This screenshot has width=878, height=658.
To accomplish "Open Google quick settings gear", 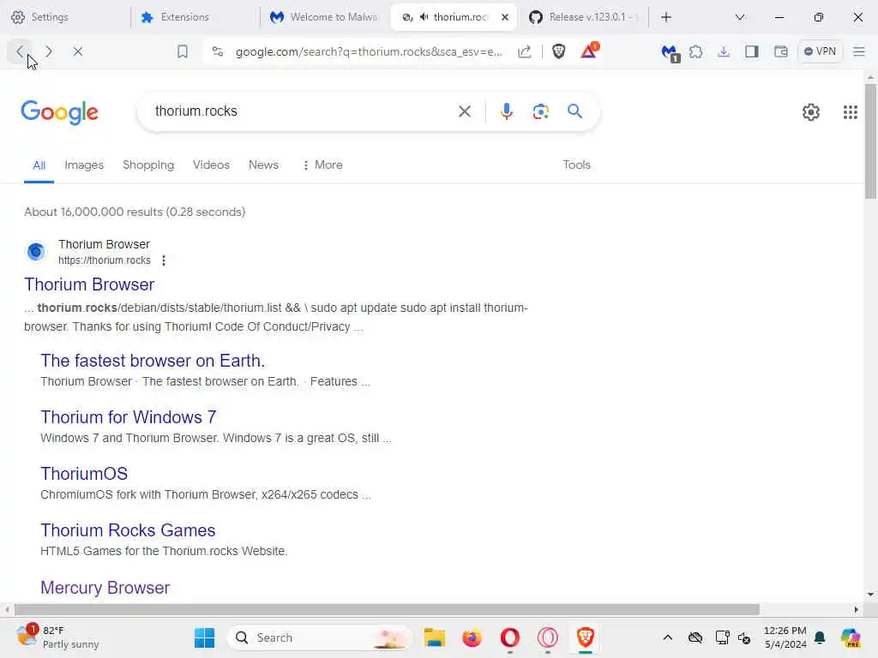I will click(810, 112).
